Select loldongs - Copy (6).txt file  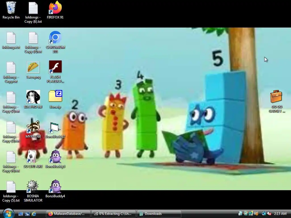33,12
